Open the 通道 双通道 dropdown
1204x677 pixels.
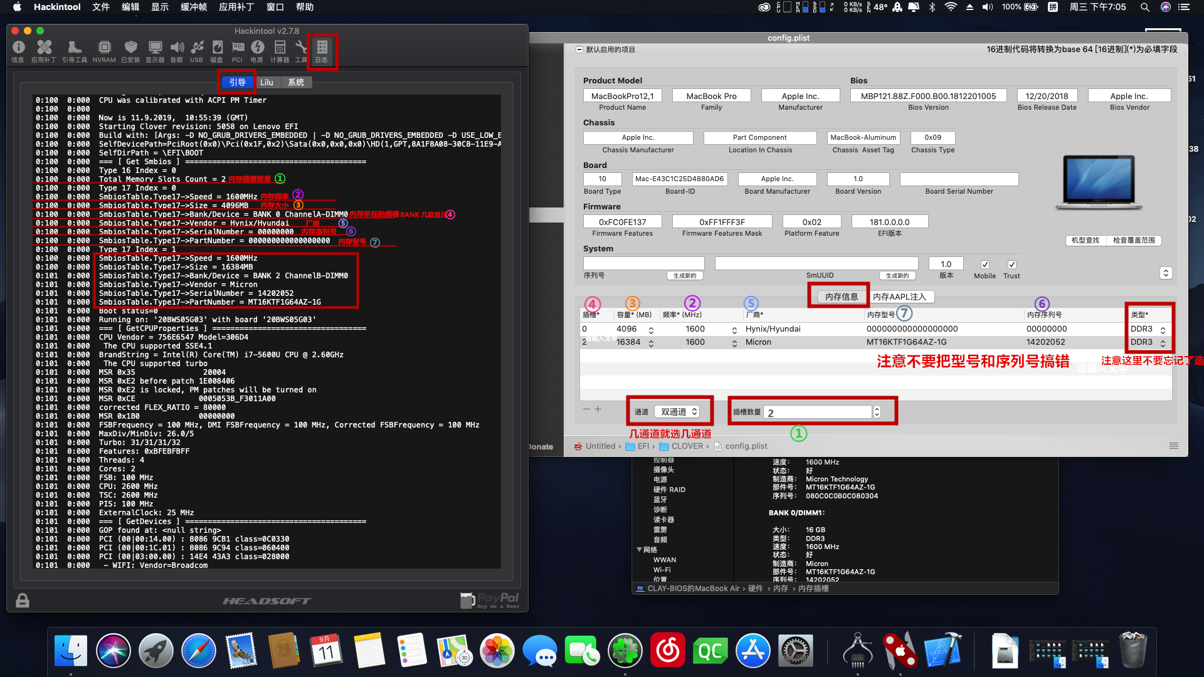pyautogui.click(x=677, y=412)
